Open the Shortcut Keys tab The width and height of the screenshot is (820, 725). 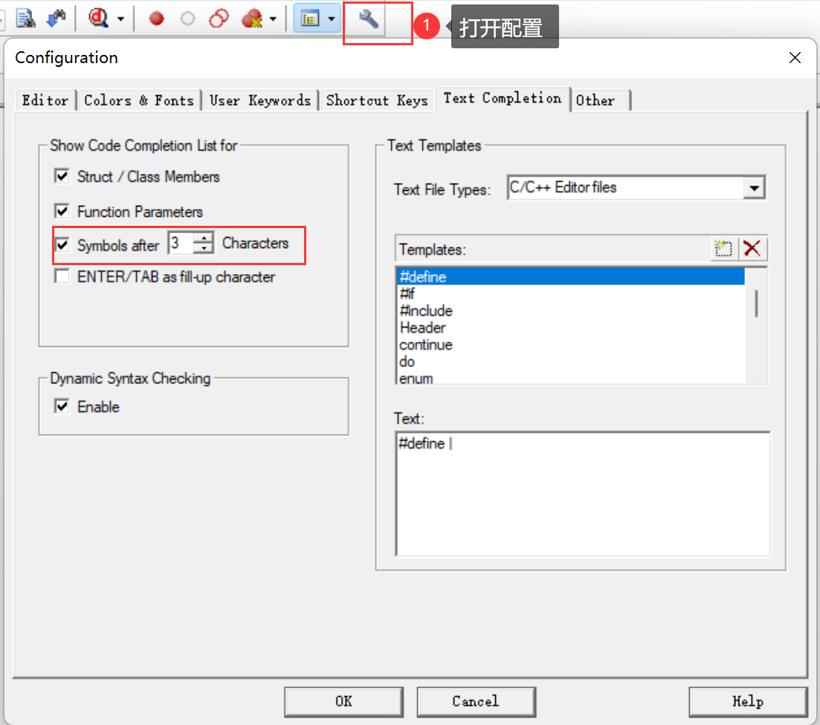pos(377,100)
